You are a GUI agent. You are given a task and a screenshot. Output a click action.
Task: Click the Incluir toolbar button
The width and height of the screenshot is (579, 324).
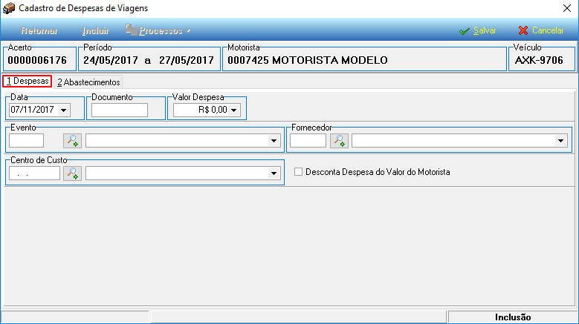(x=95, y=30)
